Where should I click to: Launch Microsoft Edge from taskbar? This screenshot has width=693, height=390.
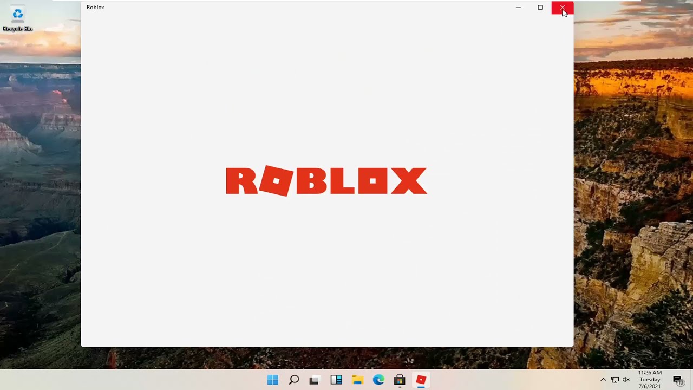tap(378, 380)
